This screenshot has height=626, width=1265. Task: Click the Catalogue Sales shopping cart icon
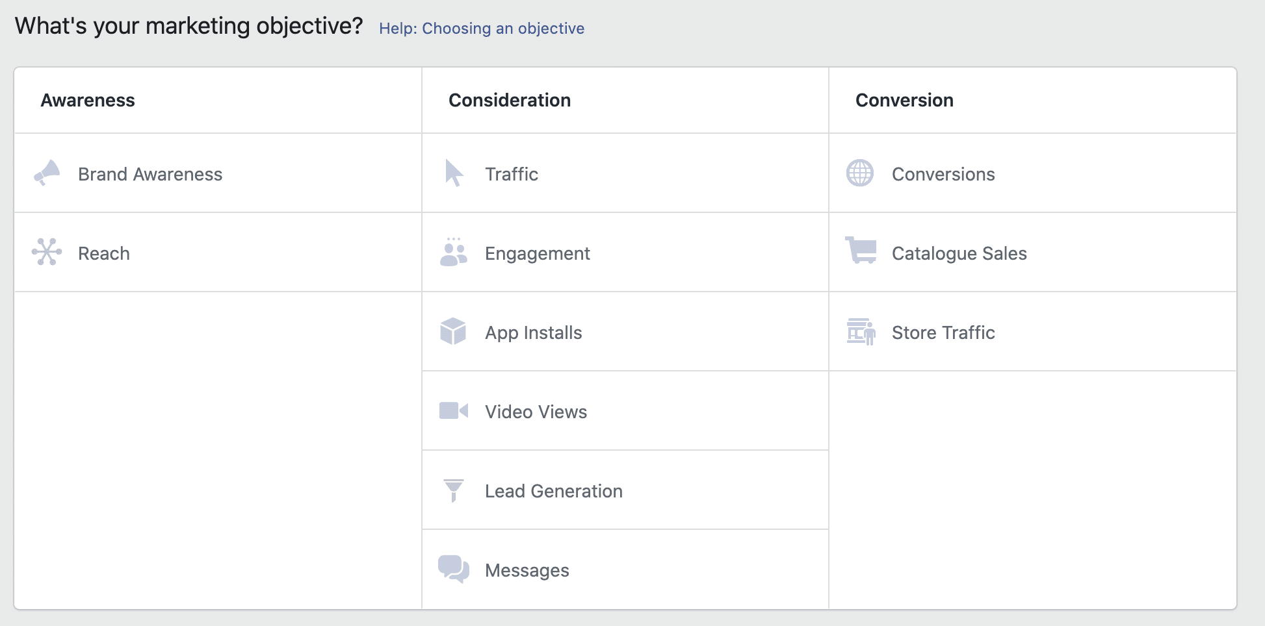pos(861,253)
